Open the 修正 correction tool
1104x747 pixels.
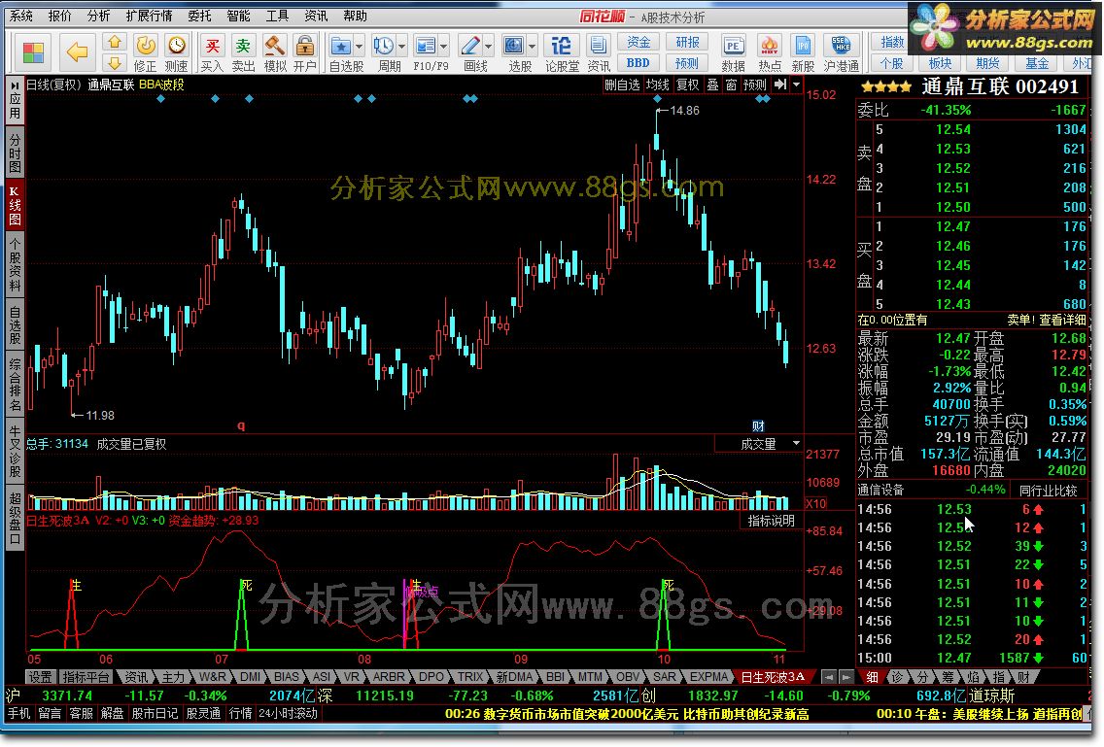(146, 52)
